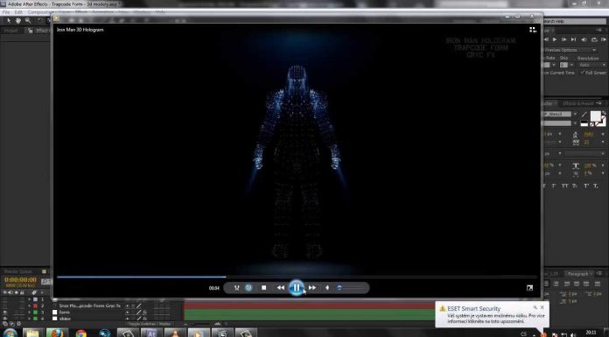Screen dimensions: 609x337
Task: Click the RAM Preview button in the Preview panel
Action: pyautogui.click(x=604, y=39)
